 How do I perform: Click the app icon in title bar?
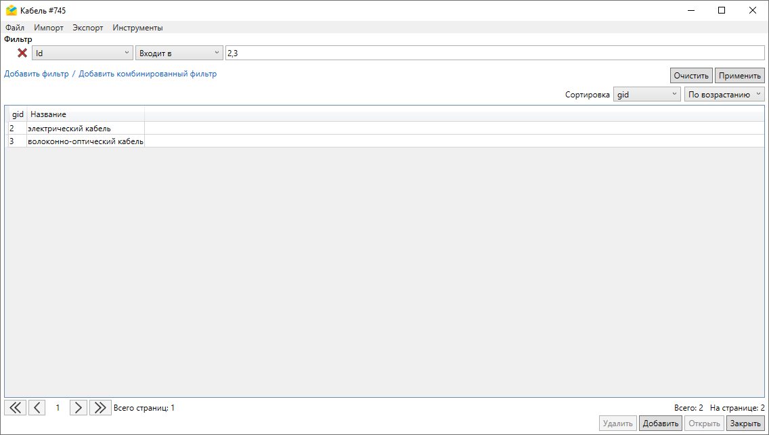(11, 10)
